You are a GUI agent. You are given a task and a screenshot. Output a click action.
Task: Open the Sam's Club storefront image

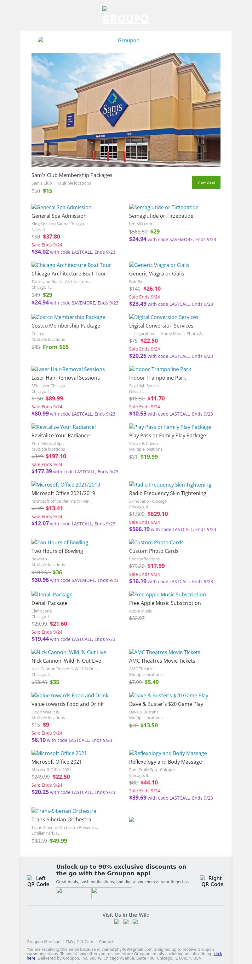[x=126, y=110]
